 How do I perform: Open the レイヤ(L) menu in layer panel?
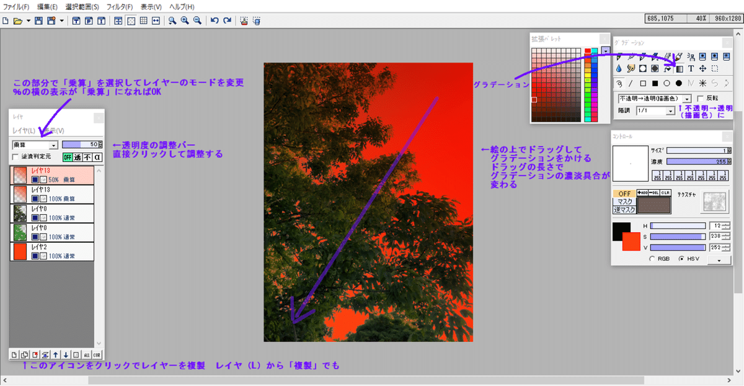coord(24,131)
